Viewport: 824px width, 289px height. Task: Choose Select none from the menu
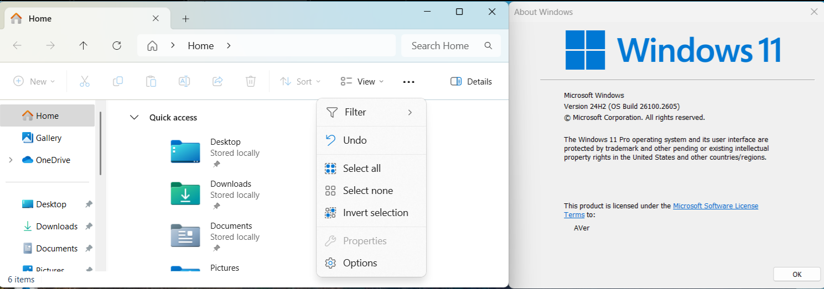coord(371,191)
